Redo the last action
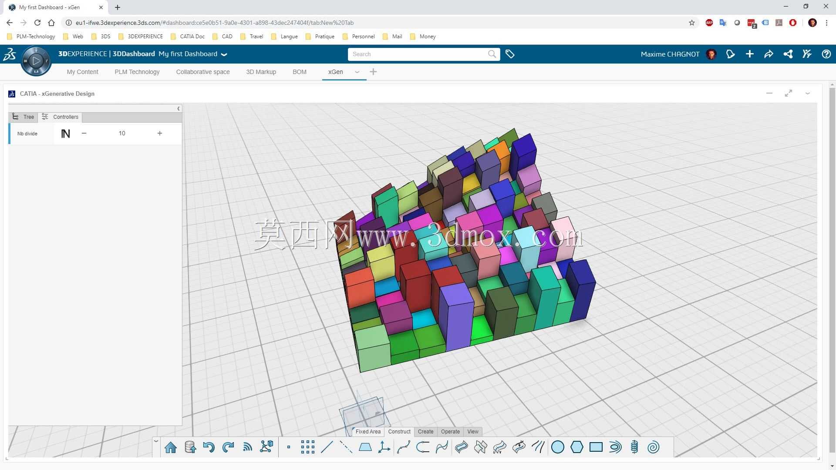The width and height of the screenshot is (836, 470). [x=228, y=447]
